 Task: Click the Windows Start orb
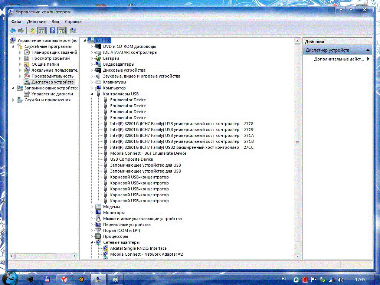coord(10,278)
